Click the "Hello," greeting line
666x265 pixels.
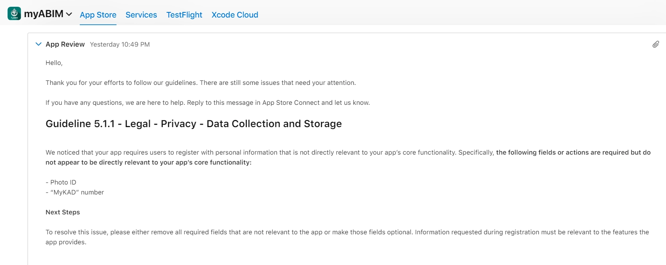point(54,63)
